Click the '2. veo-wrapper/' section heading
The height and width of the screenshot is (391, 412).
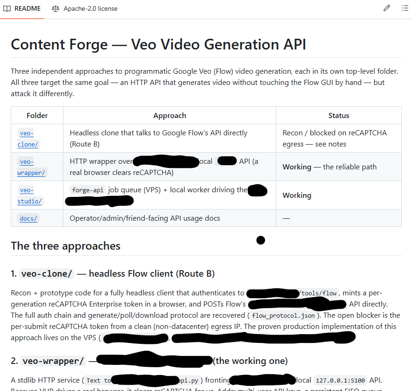tap(149, 361)
